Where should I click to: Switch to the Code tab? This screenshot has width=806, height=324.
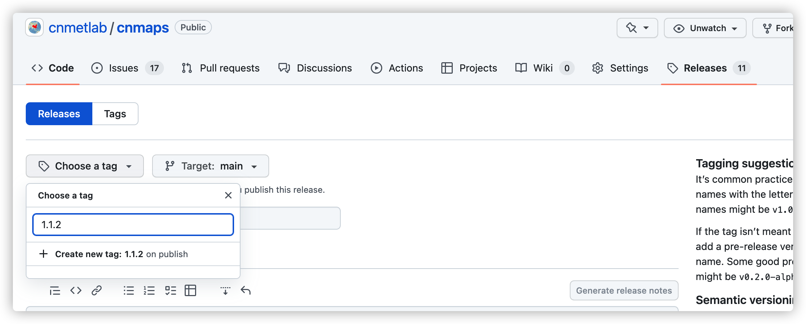coord(53,68)
